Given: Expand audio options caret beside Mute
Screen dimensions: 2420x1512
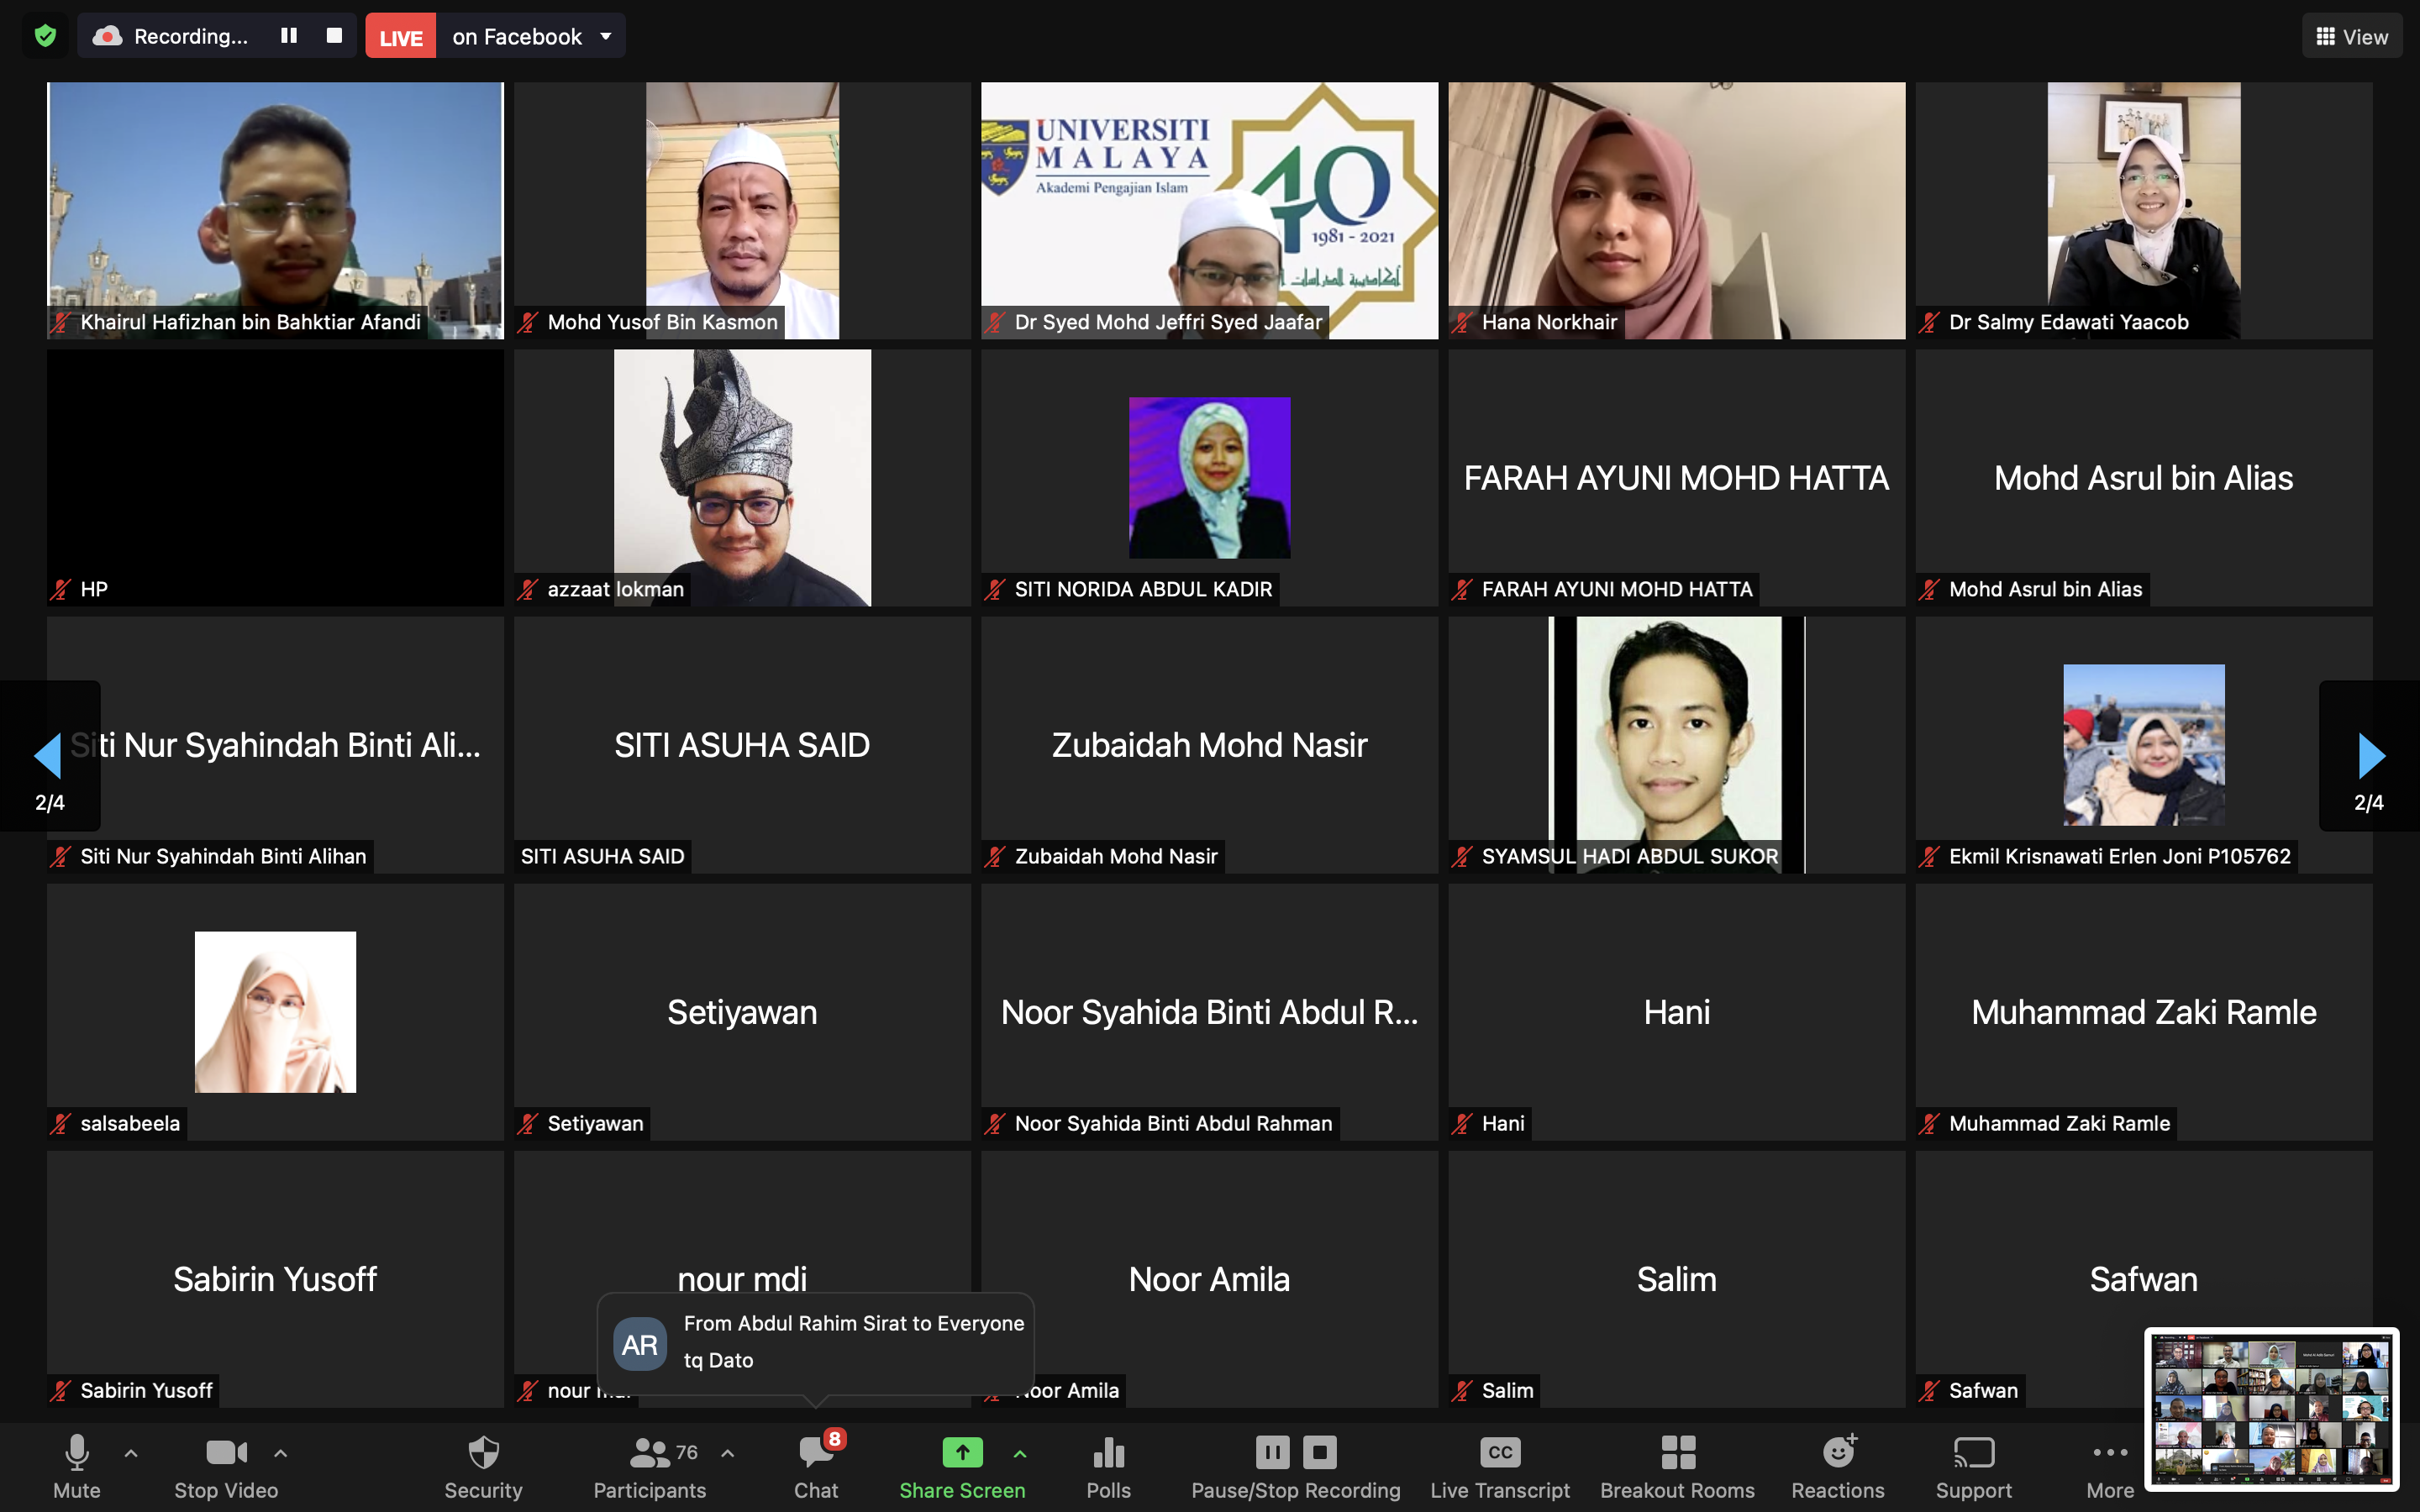Looking at the screenshot, I should [131, 1453].
